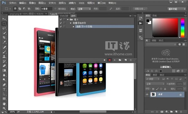
Task: Collapse the 批量添加水印 action
Action: tap(70, 23)
